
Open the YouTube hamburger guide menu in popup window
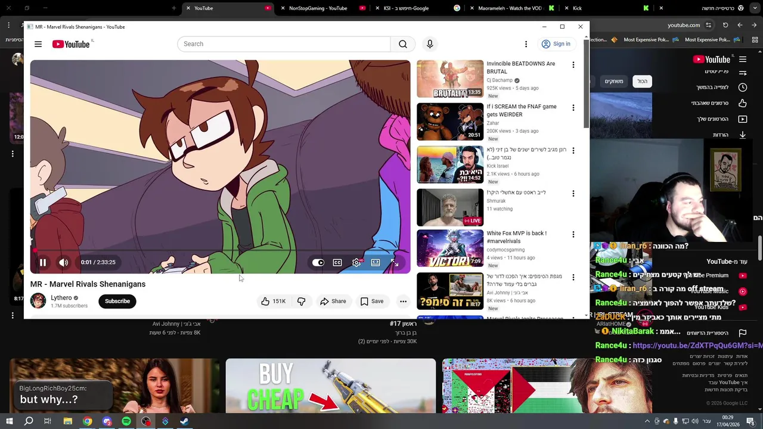pos(38,44)
